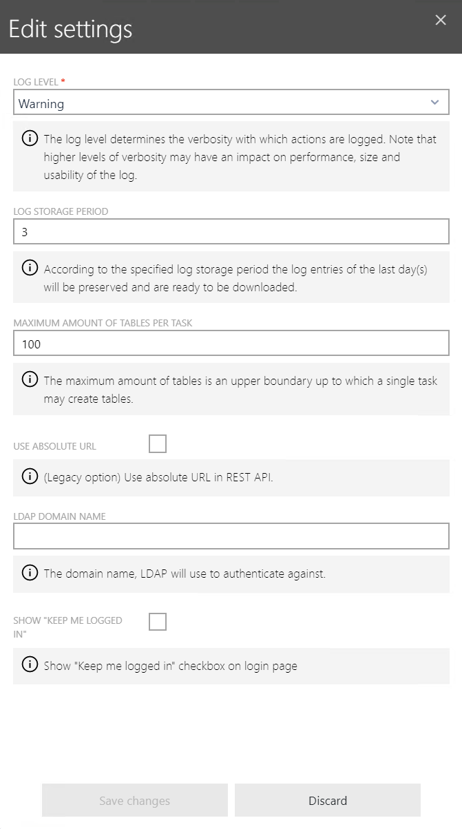Click the LDAP domain name info icon
Screen dimensions: 462x829
pos(29,573)
